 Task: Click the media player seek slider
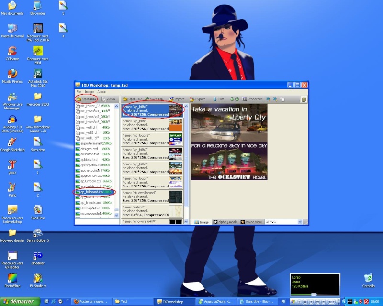point(315,295)
